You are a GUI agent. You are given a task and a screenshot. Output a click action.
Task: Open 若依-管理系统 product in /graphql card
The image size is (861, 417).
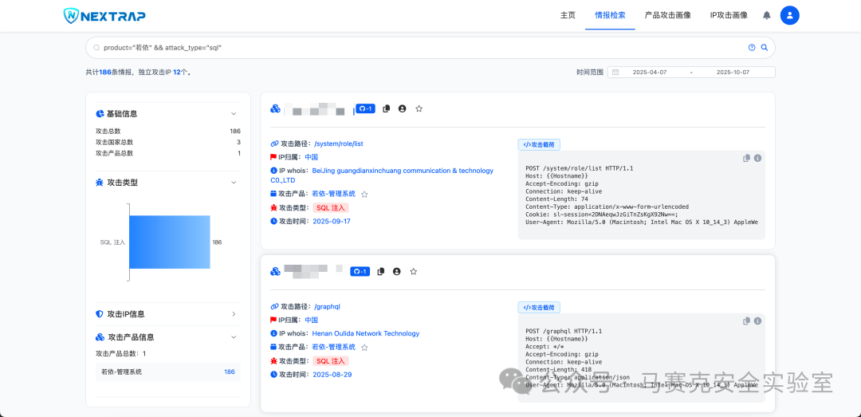click(x=334, y=347)
